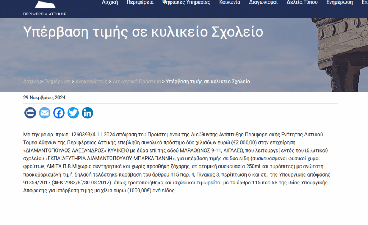Screen dimensions: 368x225
Task: Click the amount (€2.000,00) in the article
Action: pyautogui.click(x=244, y=142)
